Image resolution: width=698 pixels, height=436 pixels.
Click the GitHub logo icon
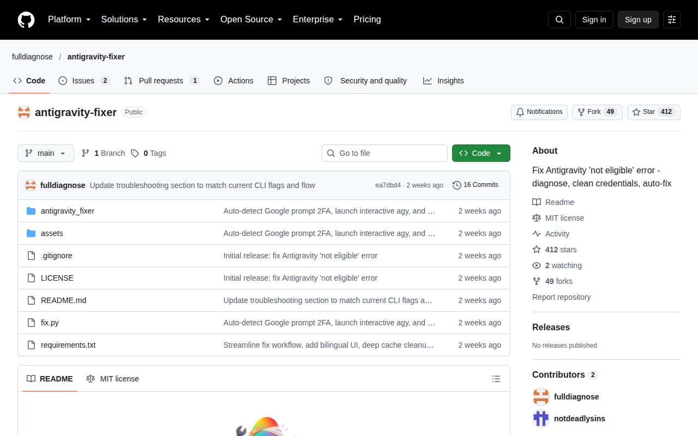tap(26, 20)
